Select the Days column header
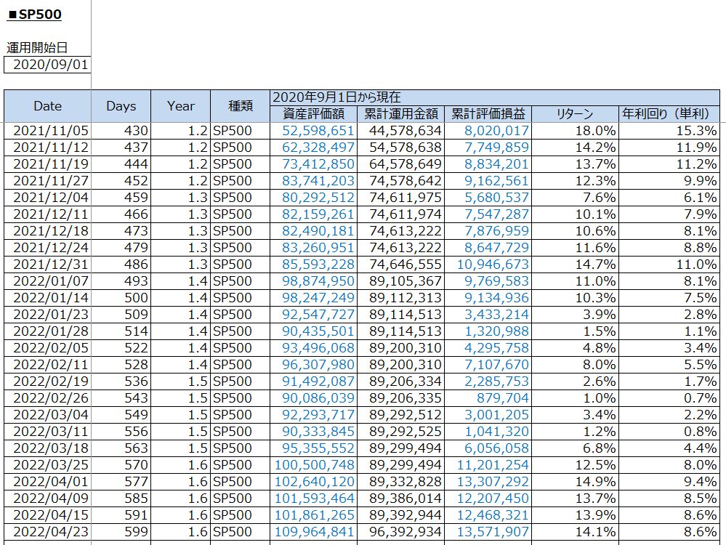Image resolution: width=726 pixels, height=545 pixels. click(121, 106)
